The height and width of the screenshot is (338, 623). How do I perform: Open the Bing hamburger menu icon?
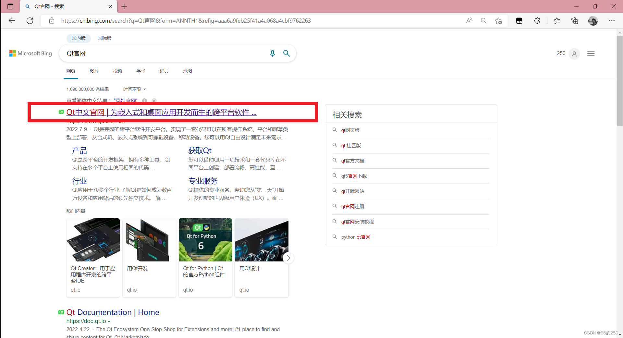click(591, 53)
